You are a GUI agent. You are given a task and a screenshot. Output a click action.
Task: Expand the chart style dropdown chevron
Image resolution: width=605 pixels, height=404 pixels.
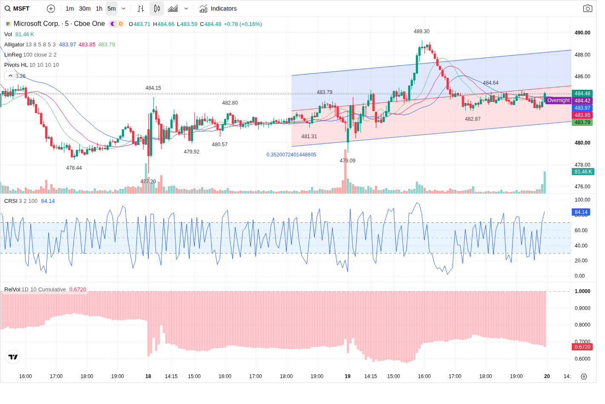click(x=186, y=9)
